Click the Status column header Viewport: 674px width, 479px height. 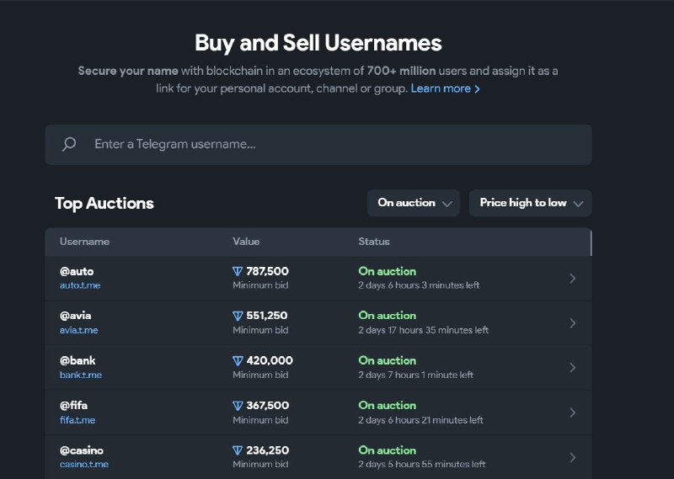[x=374, y=242]
